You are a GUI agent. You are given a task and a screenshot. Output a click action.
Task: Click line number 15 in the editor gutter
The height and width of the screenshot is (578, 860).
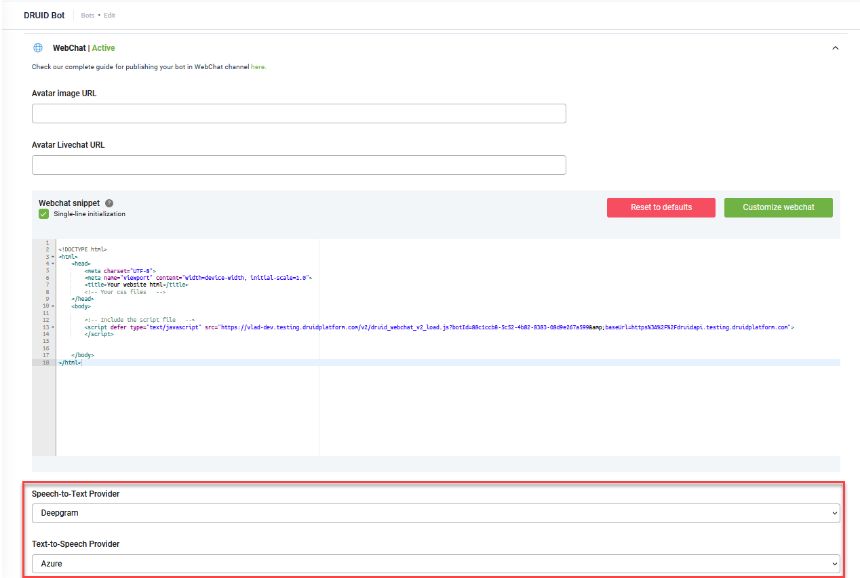(x=45, y=342)
